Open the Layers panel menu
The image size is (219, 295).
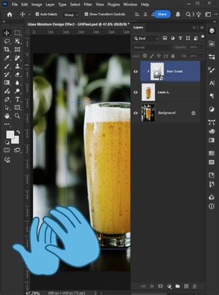pyautogui.click(x=202, y=28)
